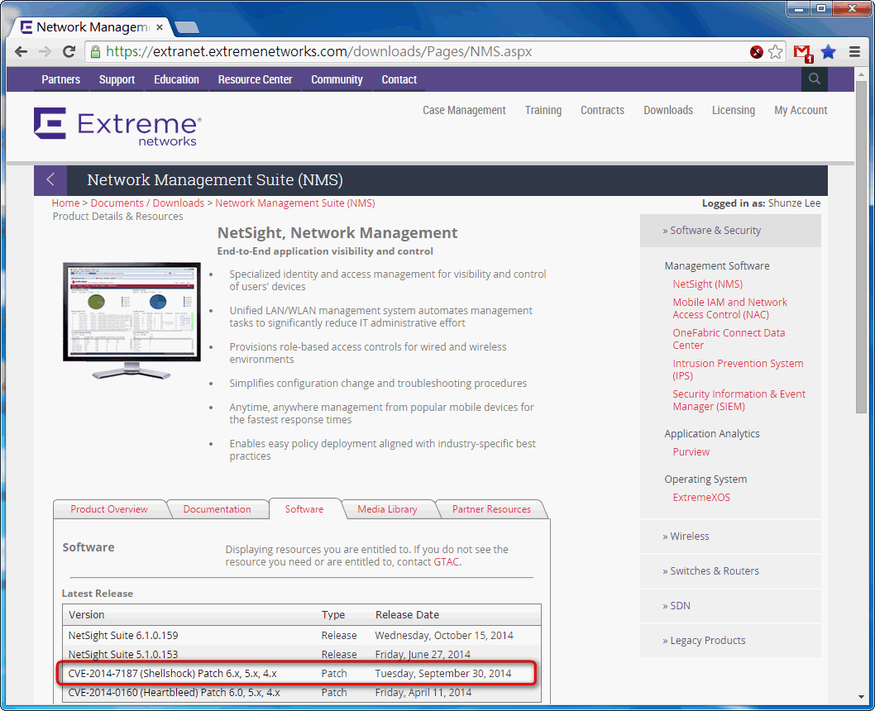Switch to the Media Library tab

click(387, 509)
